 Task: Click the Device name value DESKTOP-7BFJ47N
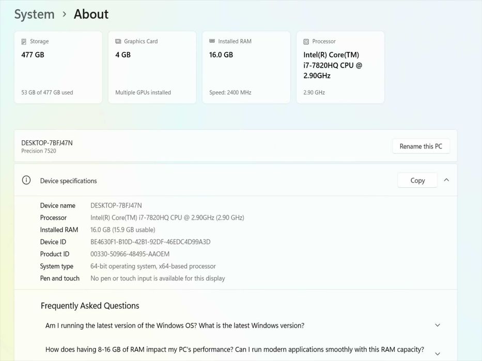(x=116, y=205)
